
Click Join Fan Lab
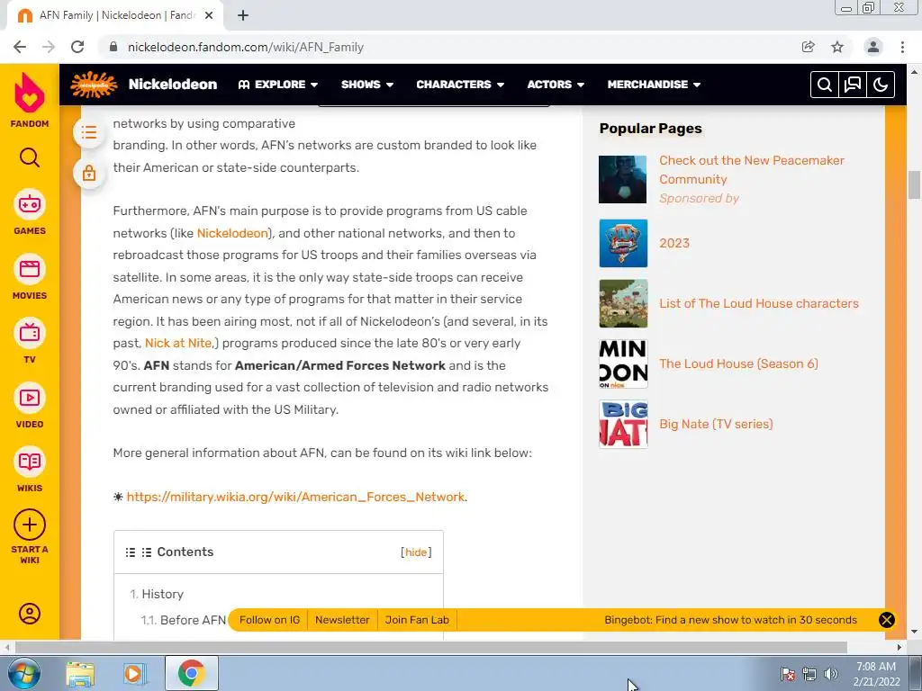(417, 620)
